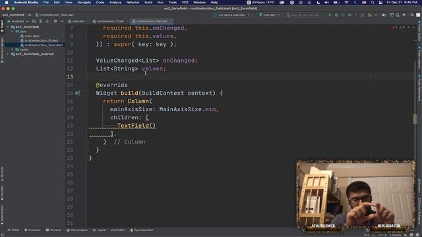Open the Resource Manager side tab

pyautogui.click(x=2, y=50)
